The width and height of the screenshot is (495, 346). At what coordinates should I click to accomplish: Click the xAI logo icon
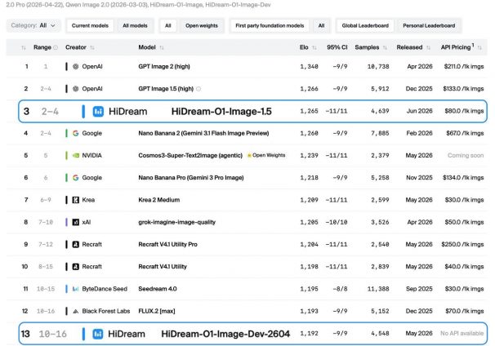75,222
